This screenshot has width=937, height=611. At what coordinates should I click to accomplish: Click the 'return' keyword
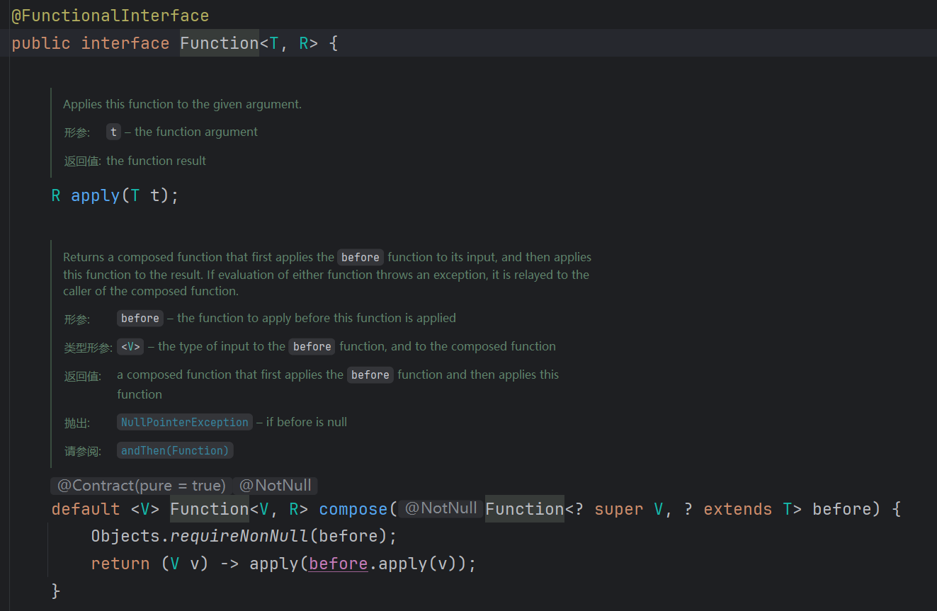tap(120, 564)
